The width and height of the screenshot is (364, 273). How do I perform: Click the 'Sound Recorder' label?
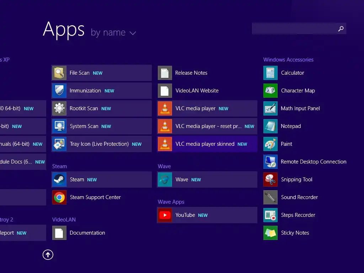[x=299, y=197]
